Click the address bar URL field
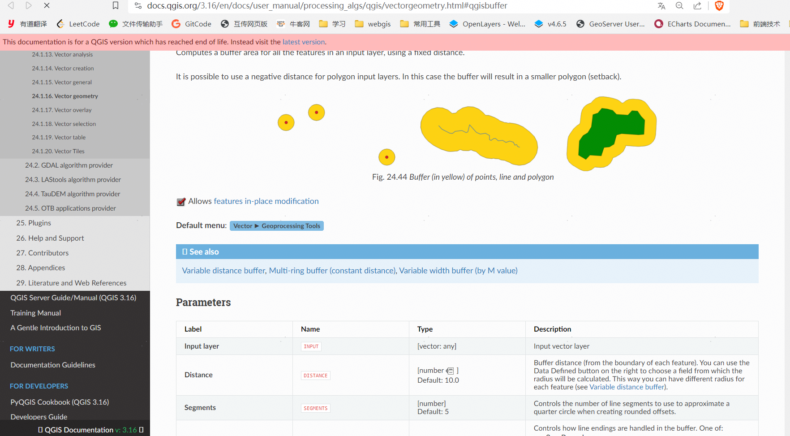Image resolution: width=790 pixels, height=436 pixels. pos(327,6)
